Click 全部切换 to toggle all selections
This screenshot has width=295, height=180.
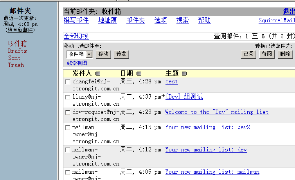click(76, 36)
